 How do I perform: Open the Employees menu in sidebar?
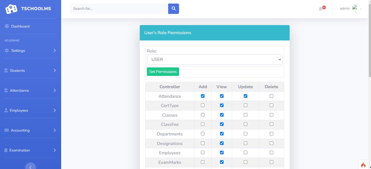point(19,111)
